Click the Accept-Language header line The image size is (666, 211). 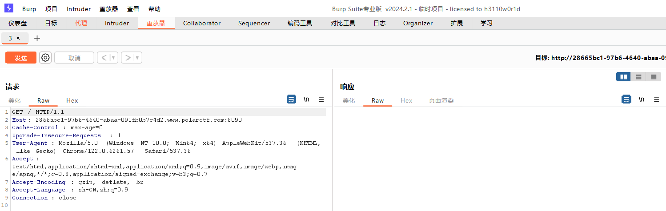click(70, 190)
